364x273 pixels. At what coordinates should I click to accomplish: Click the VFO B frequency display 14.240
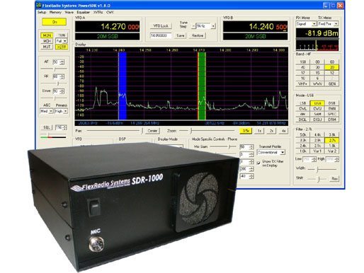255,27
